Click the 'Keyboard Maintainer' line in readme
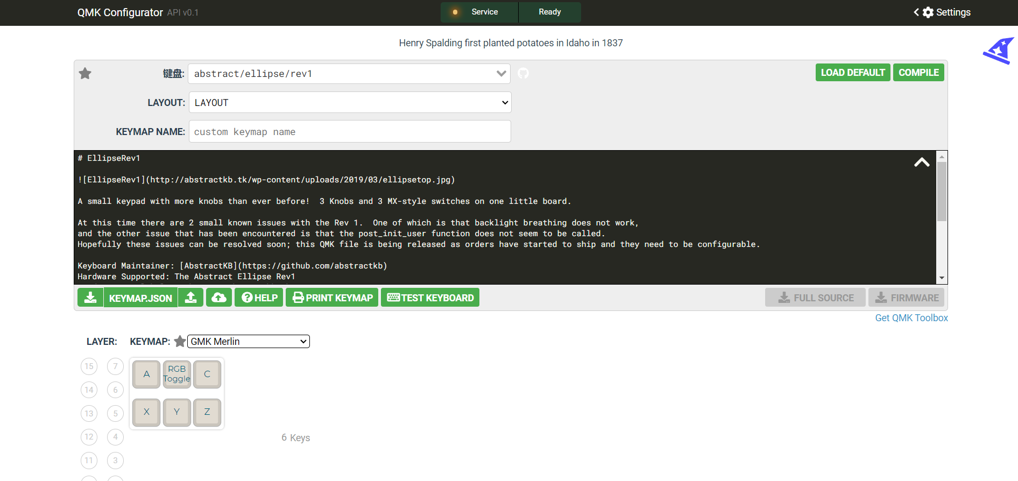 click(x=232, y=266)
